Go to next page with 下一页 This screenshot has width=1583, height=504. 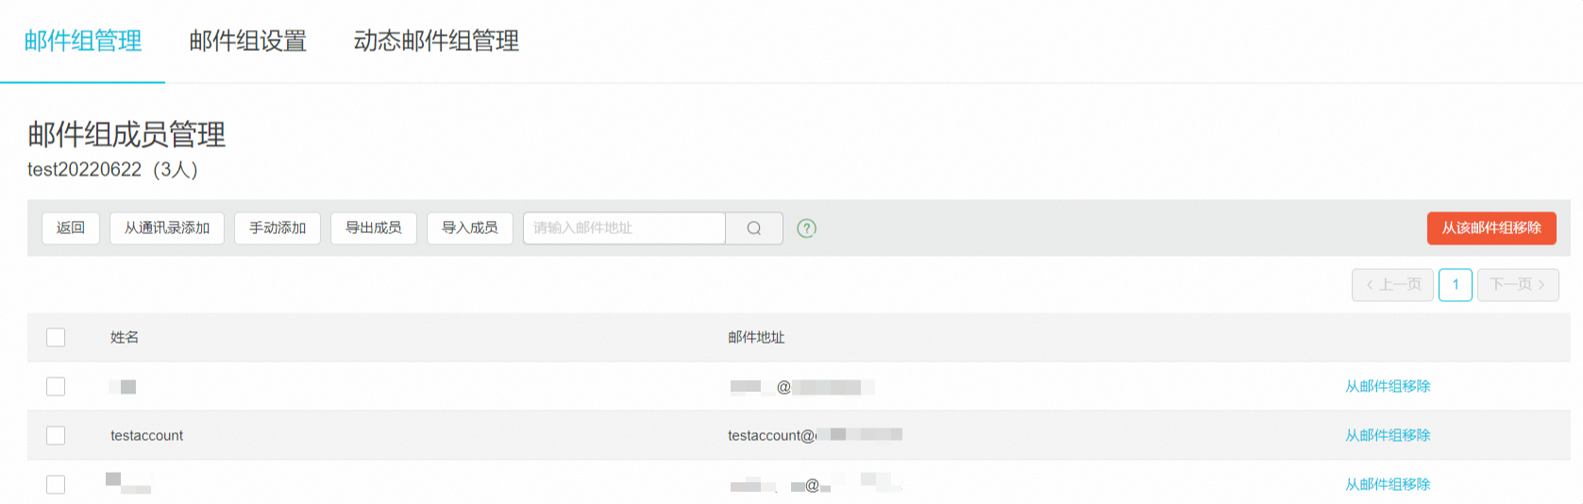[1518, 285]
